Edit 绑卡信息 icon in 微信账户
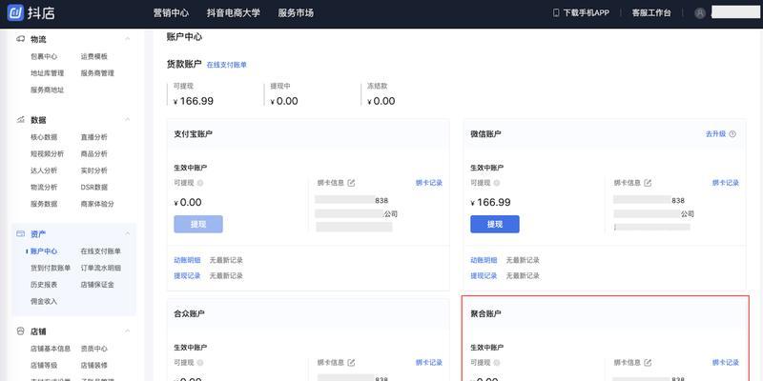Screen dimensions: 763x381 (x=648, y=182)
